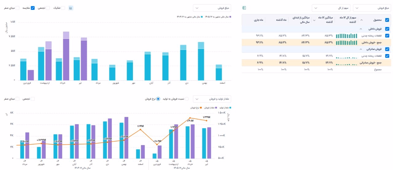393x170 pixels.
Task: Click the ۱/۳۴M data label on rate line
Action: 206,117
